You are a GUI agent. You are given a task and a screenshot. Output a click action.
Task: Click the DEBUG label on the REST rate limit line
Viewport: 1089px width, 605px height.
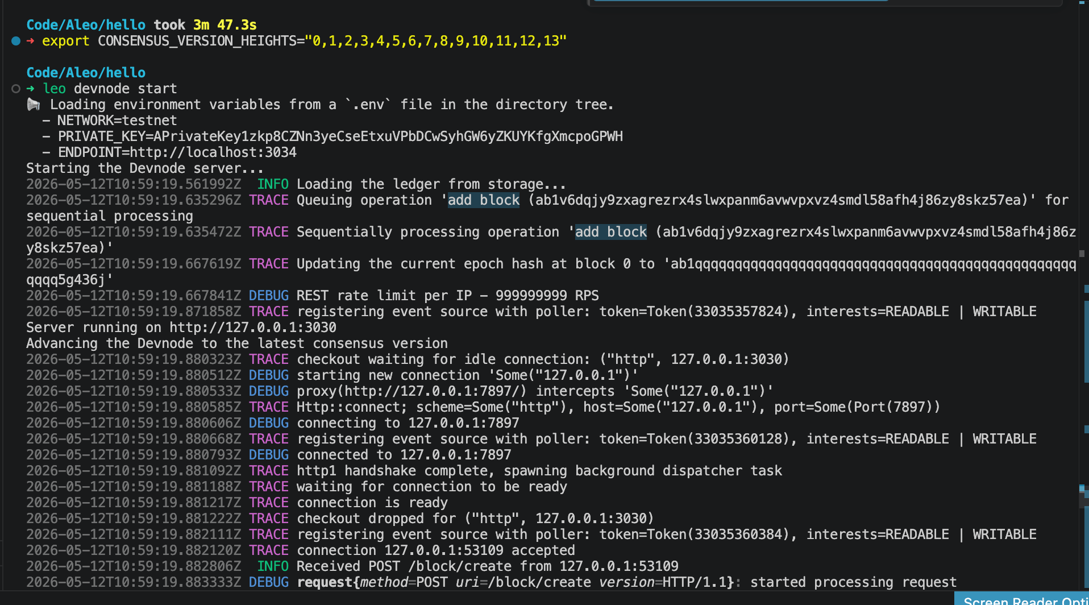[x=269, y=296]
